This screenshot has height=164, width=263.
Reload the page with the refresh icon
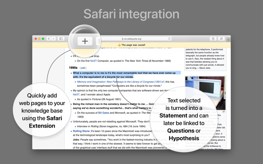pyautogui.click(x=169, y=39)
